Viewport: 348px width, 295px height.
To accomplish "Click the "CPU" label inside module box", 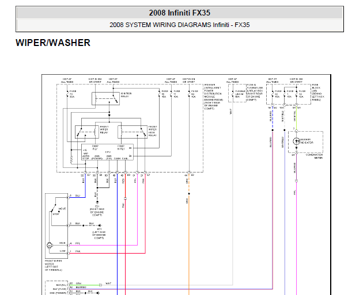I will click(108, 152).
